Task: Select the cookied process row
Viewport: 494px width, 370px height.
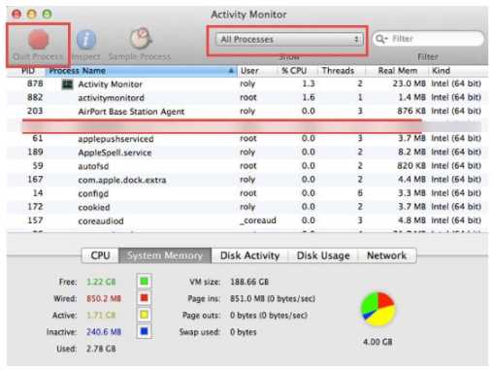Action: click(x=247, y=207)
